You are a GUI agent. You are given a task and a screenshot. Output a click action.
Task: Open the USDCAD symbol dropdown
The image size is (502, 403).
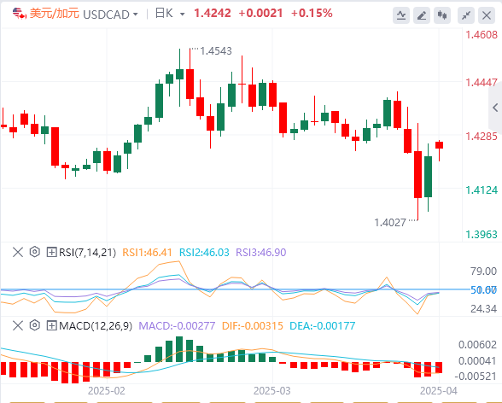click(110, 15)
